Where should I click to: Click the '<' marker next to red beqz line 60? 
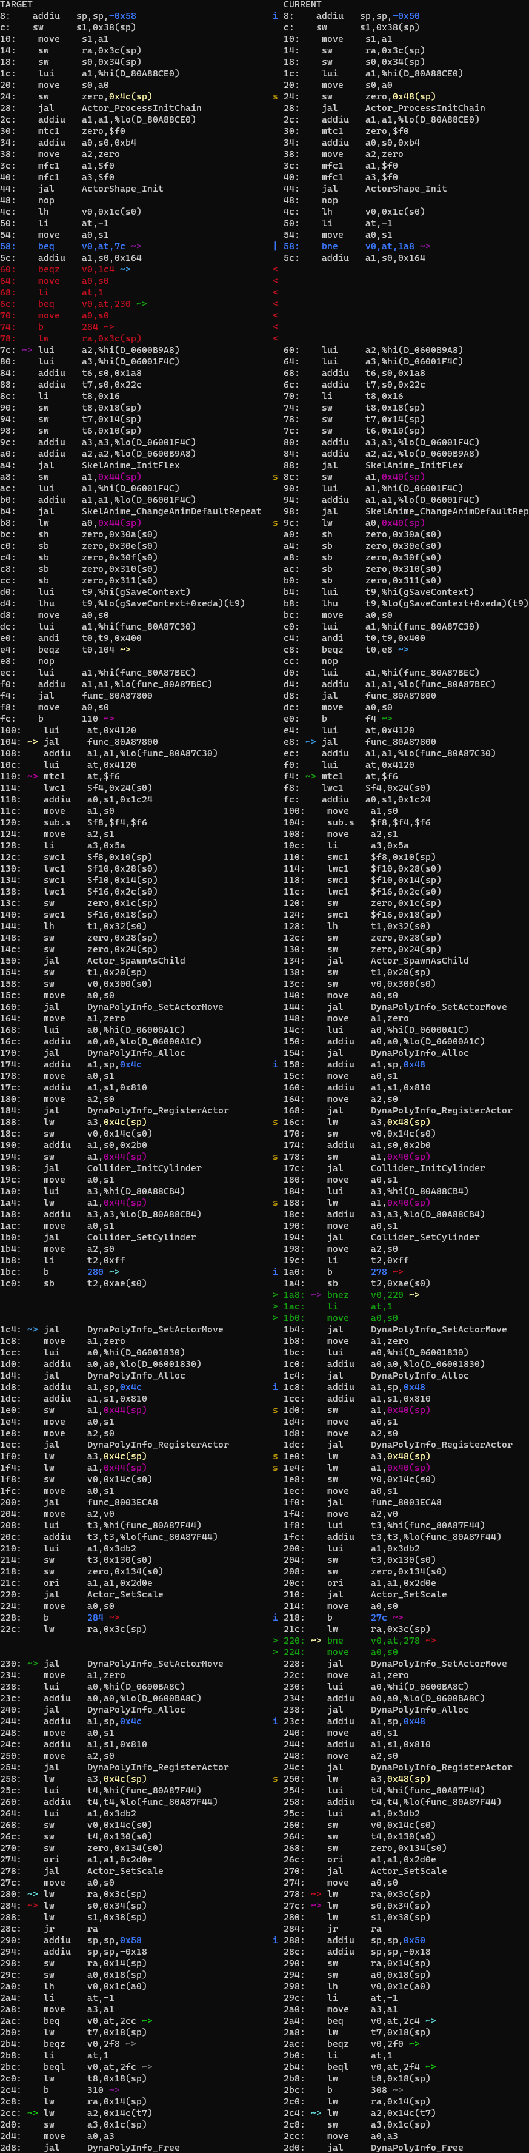[275, 269]
